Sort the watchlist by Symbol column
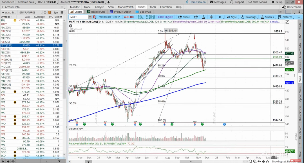The height and width of the screenshot is (163, 304). coord(6,17)
